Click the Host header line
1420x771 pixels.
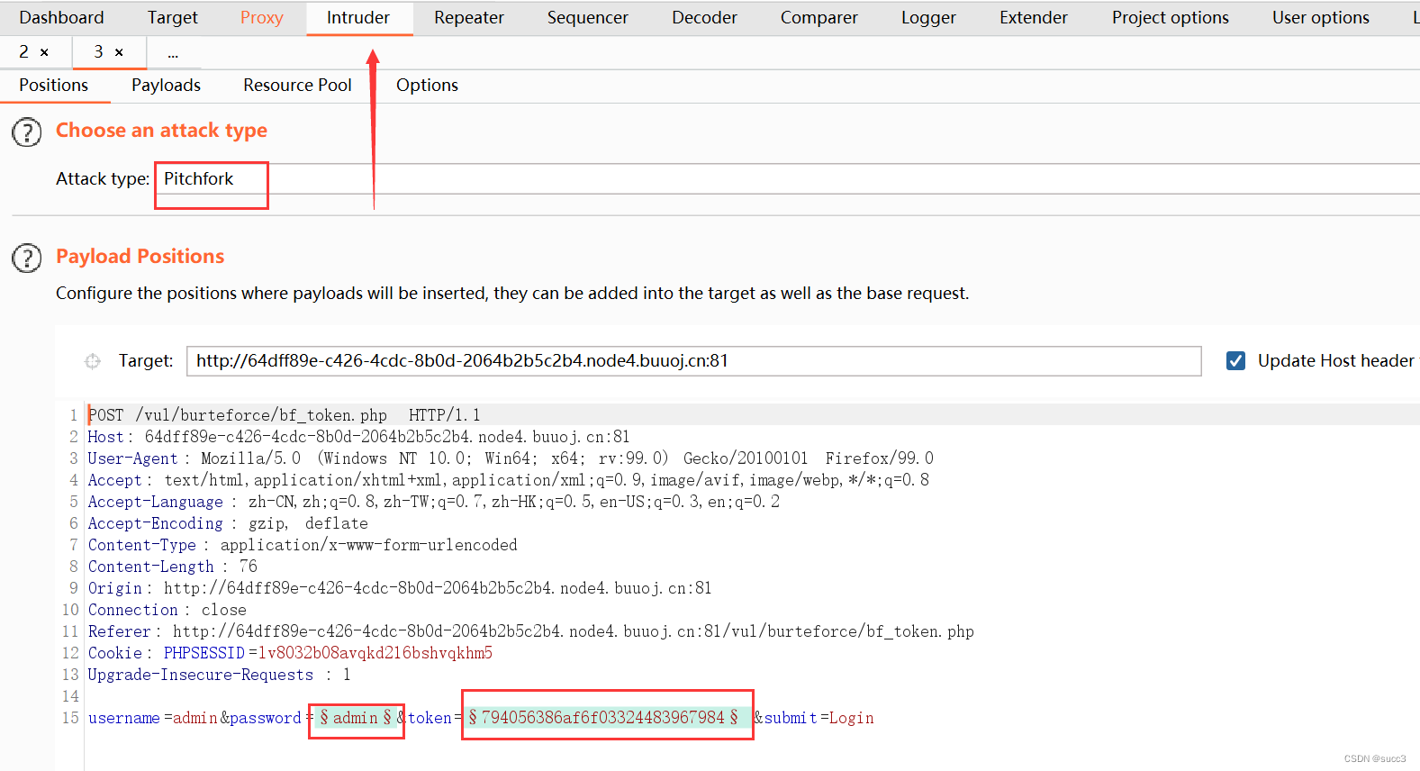click(x=358, y=437)
